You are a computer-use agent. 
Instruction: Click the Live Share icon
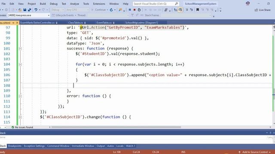pos(256,10)
